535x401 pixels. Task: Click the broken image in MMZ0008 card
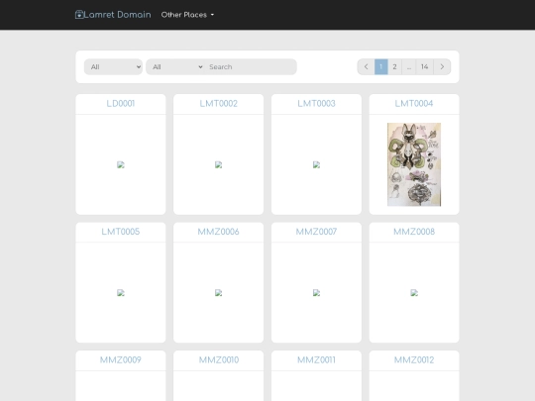click(414, 293)
